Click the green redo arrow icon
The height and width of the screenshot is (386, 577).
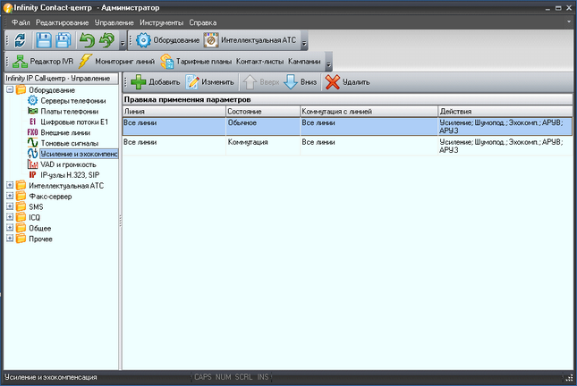click(x=106, y=40)
